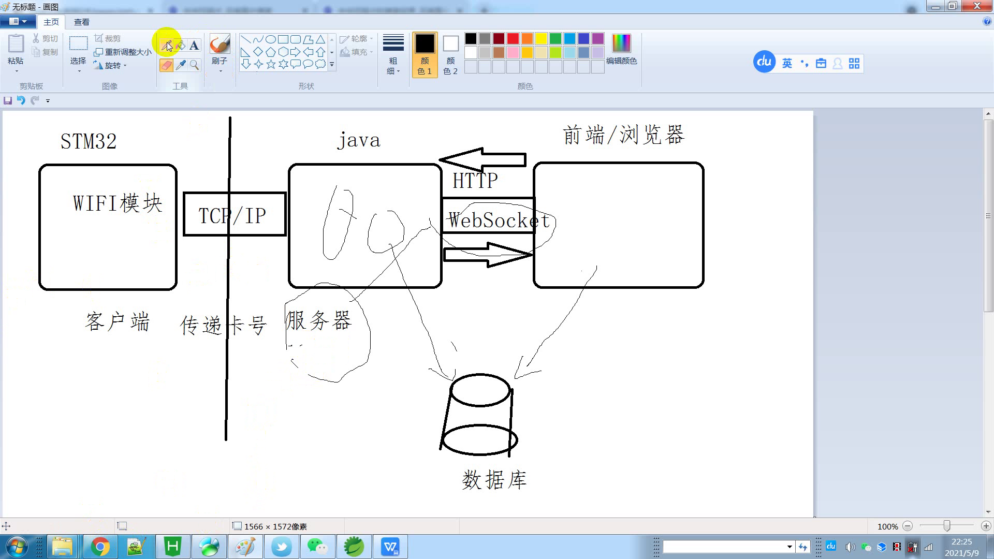The height and width of the screenshot is (559, 994).
Task: Select the Magnifier tool
Action: pyautogui.click(x=194, y=65)
